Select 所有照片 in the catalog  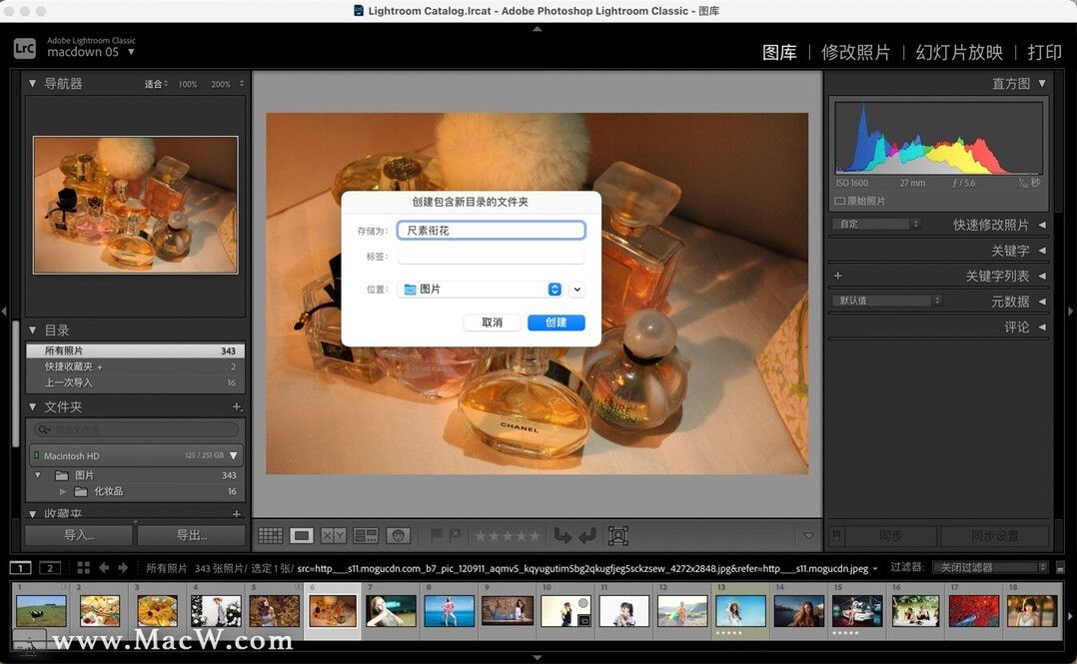click(135, 350)
